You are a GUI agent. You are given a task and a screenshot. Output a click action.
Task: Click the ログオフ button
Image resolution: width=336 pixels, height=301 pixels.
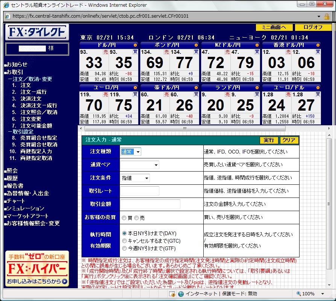pos(313,27)
